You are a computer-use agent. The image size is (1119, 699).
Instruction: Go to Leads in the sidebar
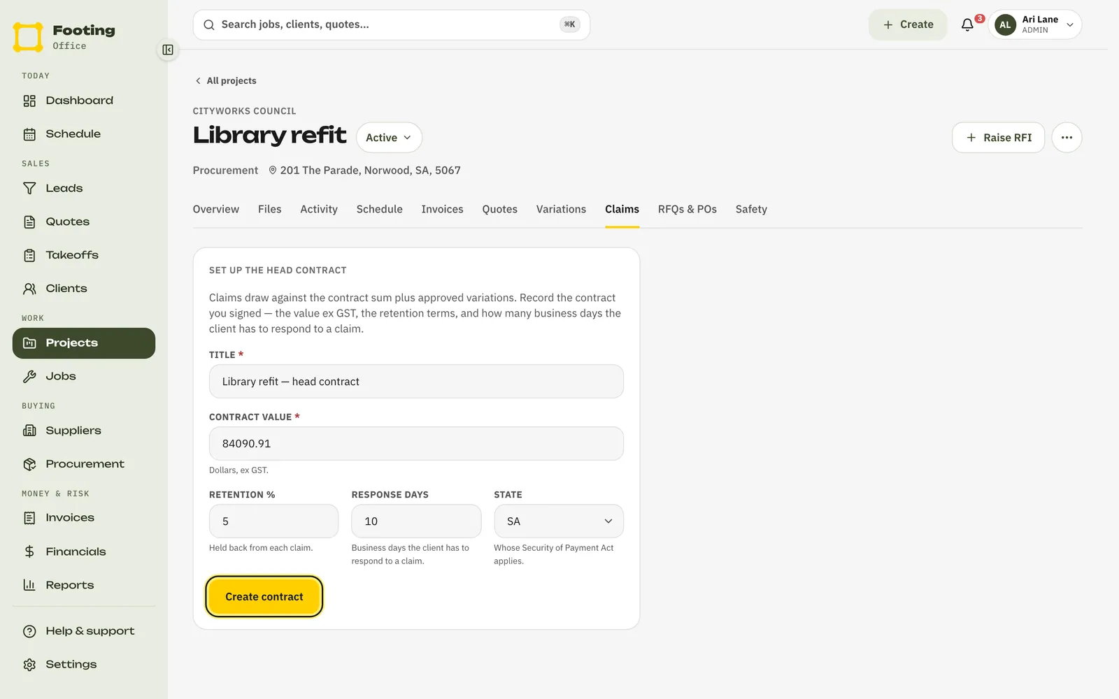pos(84,188)
